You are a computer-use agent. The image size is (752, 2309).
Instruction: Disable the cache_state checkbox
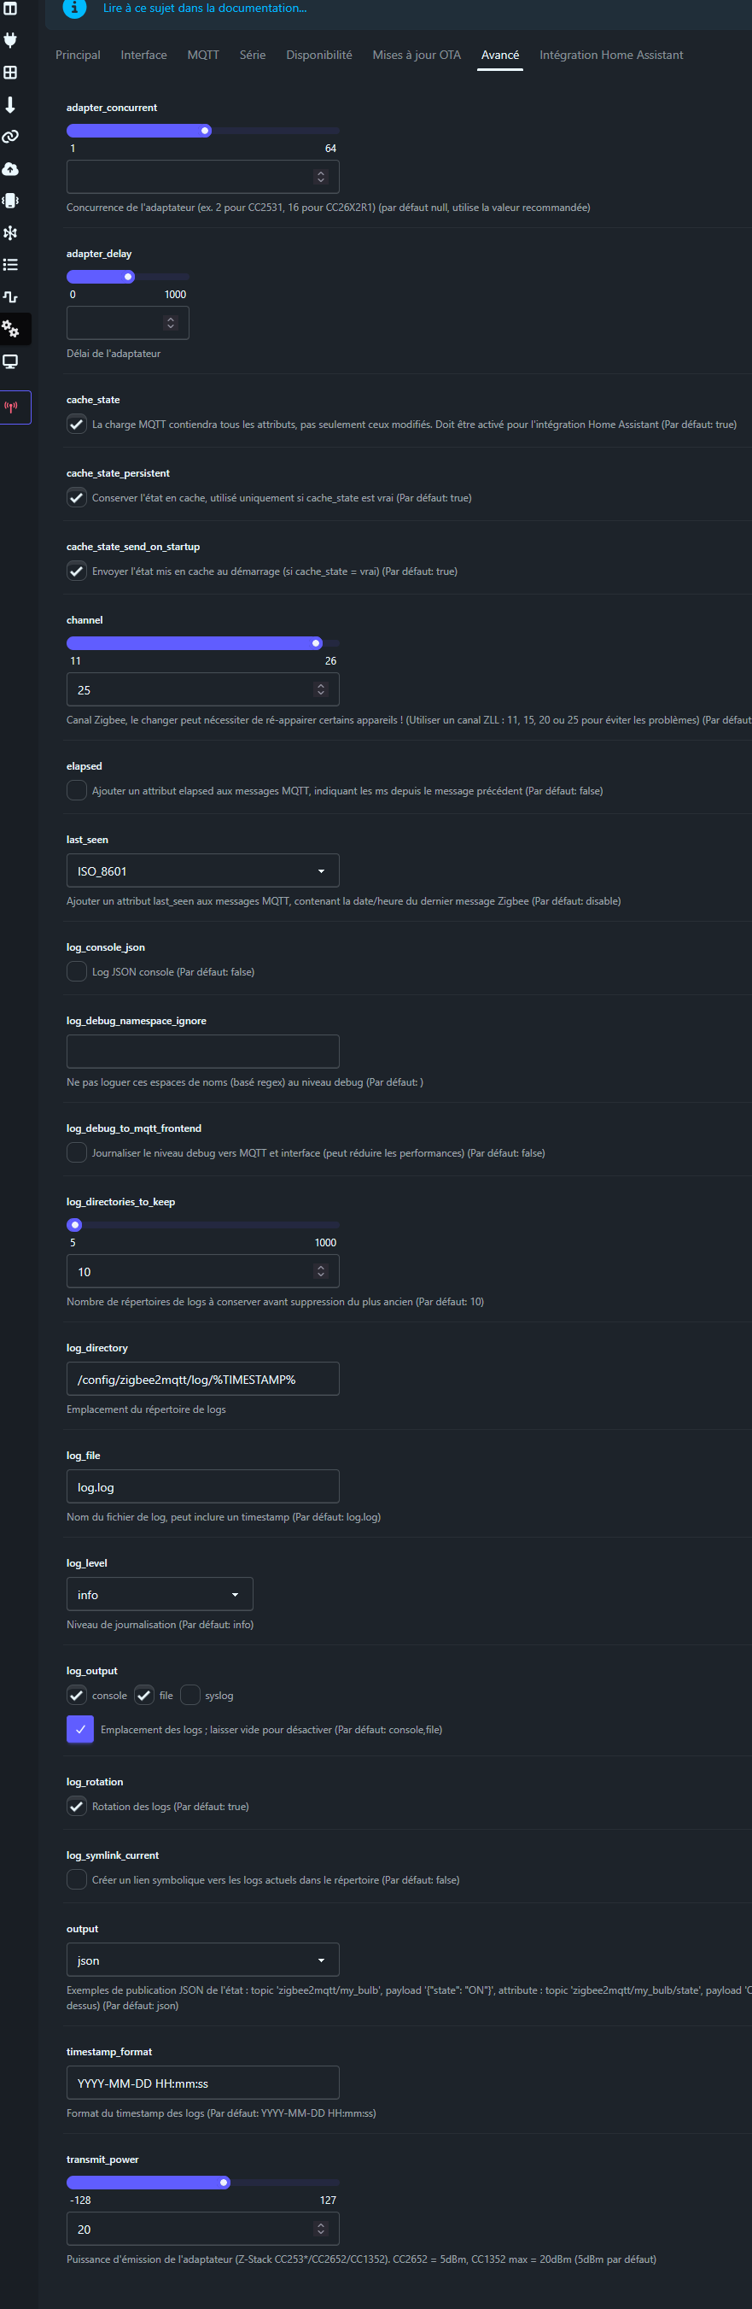click(x=77, y=425)
